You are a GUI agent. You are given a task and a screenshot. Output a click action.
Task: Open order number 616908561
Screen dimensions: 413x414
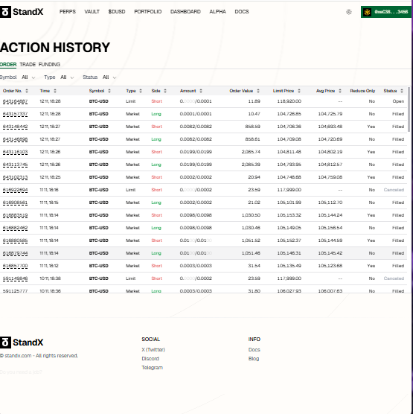[16, 203]
